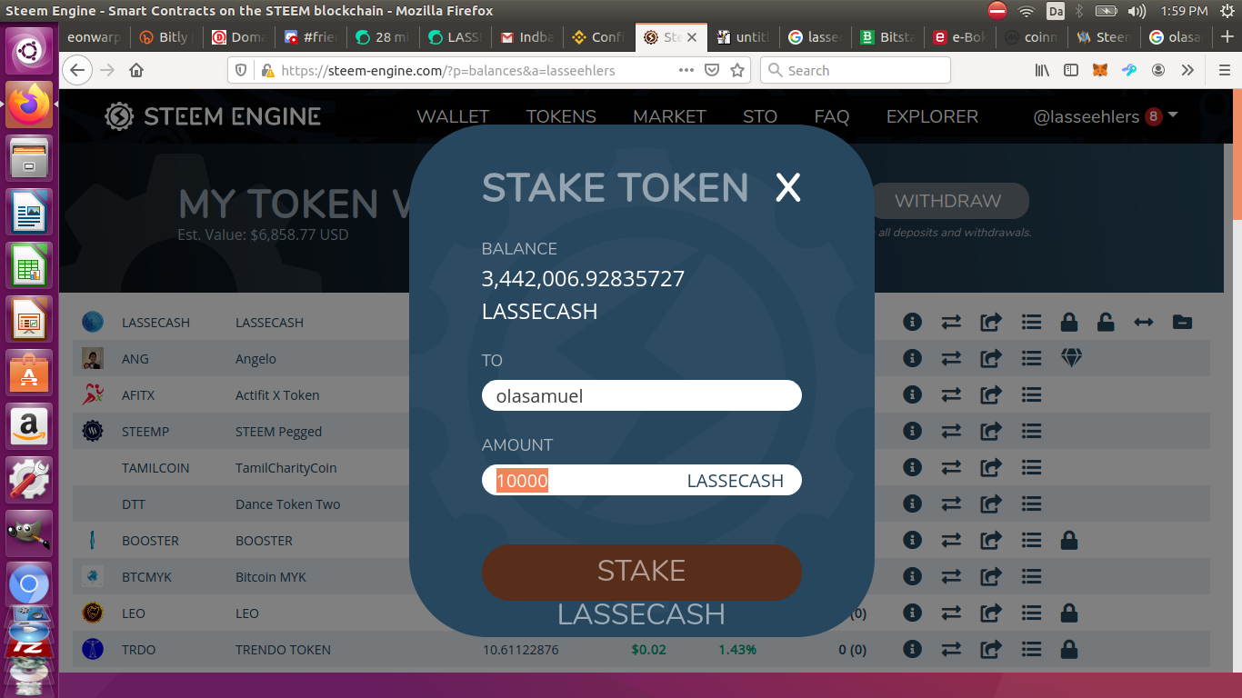Open the Files manager in the dock

29,158
